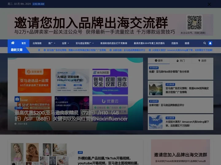Click the notification bell icon
Image resolution: width=221 pixels, height=165 pixels.
(x=210, y=43)
